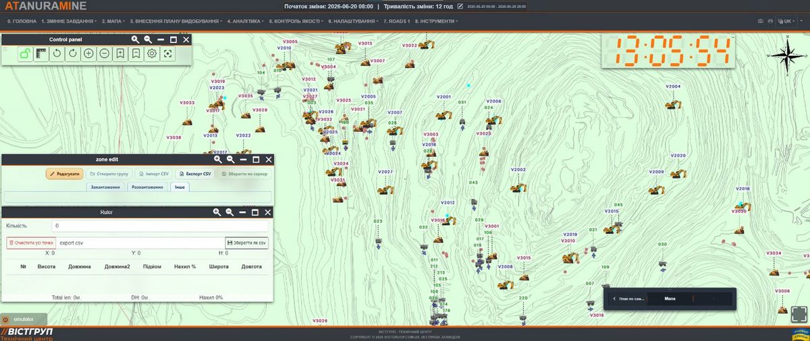Viewport: 810px width, 341px height.
Task: Click the circled minus zoom-out icon
Action: coord(105,53)
